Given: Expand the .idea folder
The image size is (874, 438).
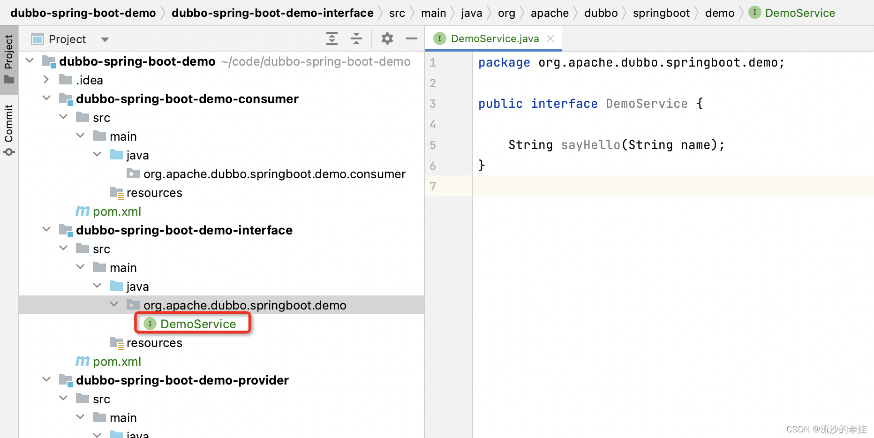Looking at the screenshot, I should tap(46, 80).
